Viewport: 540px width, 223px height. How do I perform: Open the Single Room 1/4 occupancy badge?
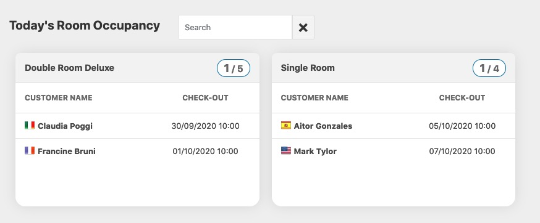(x=489, y=68)
